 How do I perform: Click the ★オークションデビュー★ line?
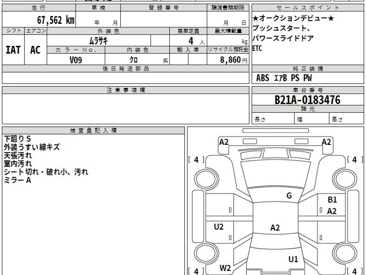293,19
